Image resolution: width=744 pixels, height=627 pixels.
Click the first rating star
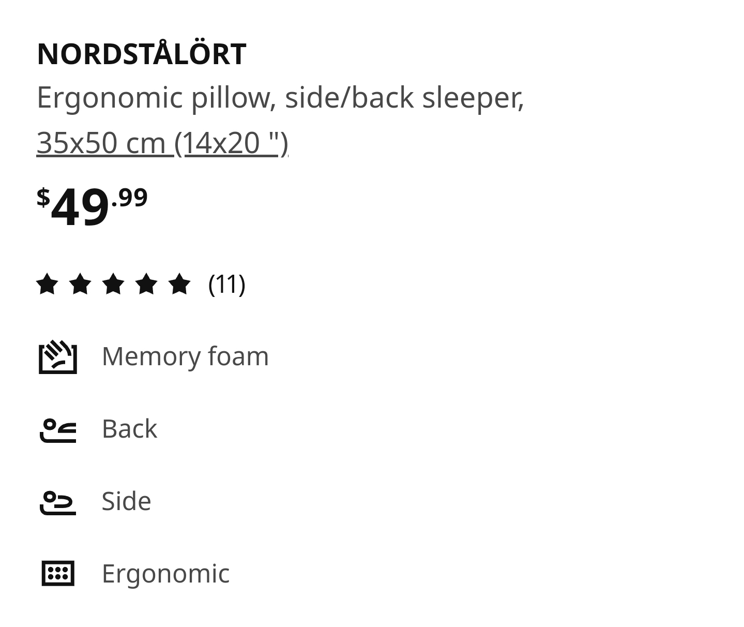47,284
